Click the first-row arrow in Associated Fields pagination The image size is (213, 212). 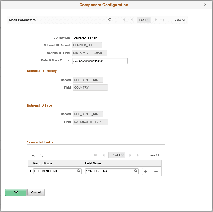click(96, 155)
